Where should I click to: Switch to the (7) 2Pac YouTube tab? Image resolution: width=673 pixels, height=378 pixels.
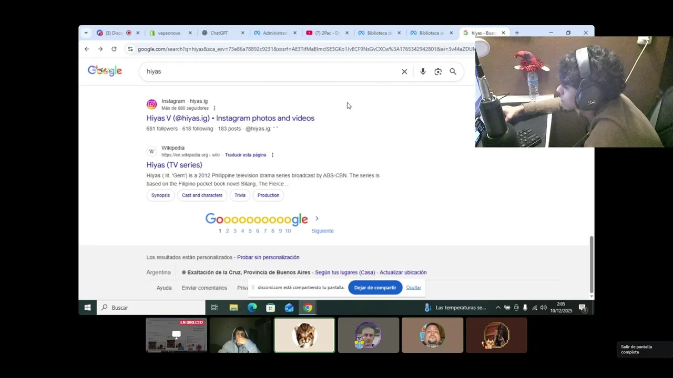pyautogui.click(x=327, y=33)
